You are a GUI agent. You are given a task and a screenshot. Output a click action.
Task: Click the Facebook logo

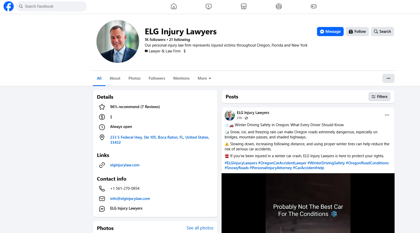[x=8, y=6]
